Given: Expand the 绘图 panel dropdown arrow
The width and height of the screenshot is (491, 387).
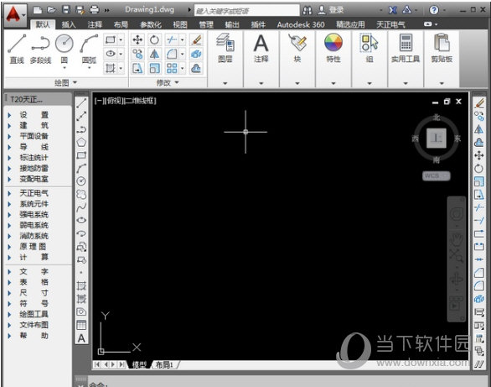Looking at the screenshot, I should [75, 82].
